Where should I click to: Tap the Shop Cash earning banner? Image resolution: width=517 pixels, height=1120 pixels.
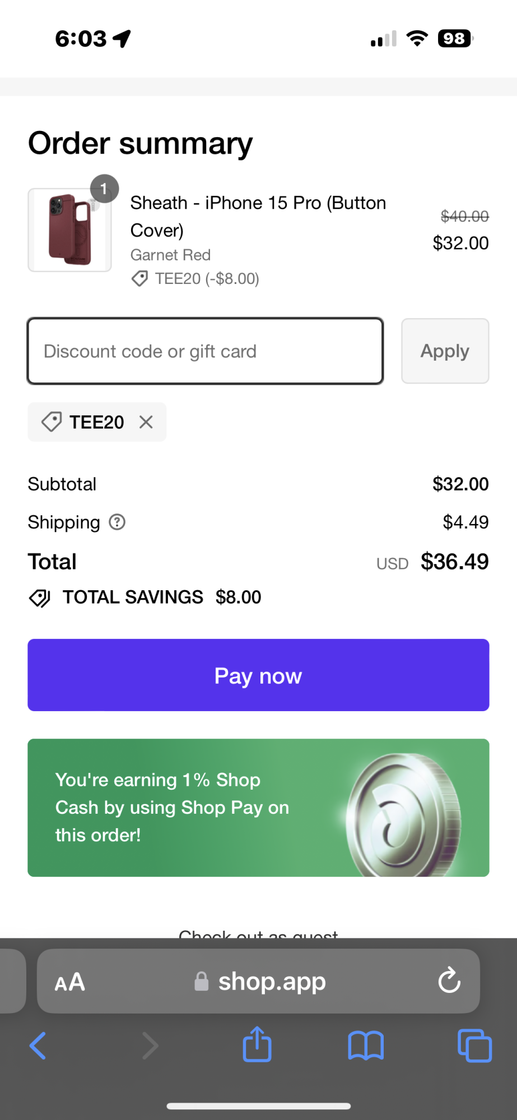[185, 808]
